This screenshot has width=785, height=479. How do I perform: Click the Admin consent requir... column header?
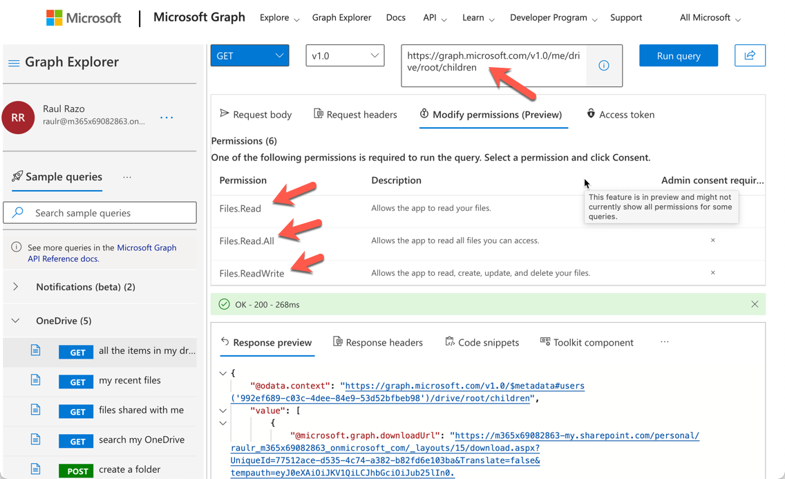point(712,180)
